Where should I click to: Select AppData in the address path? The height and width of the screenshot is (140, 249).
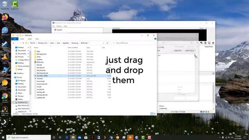pos(66,43)
